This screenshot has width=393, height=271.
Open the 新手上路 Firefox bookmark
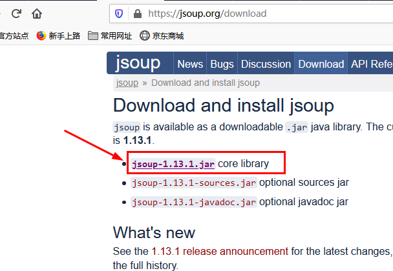pyautogui.click(x=58, y=35)
